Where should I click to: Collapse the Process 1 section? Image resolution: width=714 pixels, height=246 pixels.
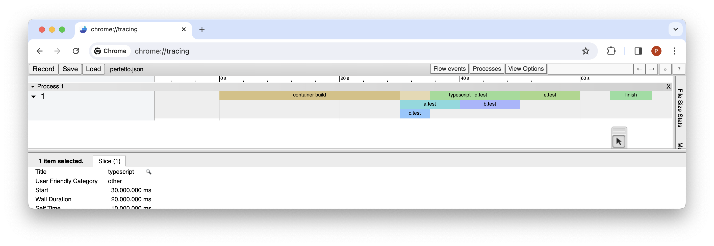pyautogui.click(x=33, y=87)
